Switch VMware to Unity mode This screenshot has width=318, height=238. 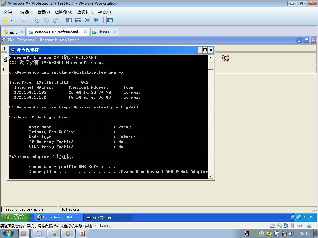pos(97,20)
